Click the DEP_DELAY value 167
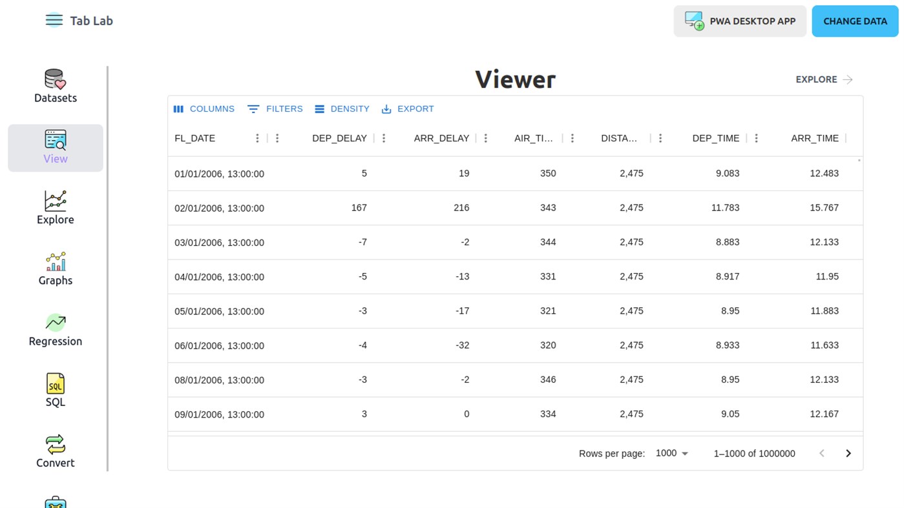Image resolution: width=904 pixels, height=508 pixels. 359,208
